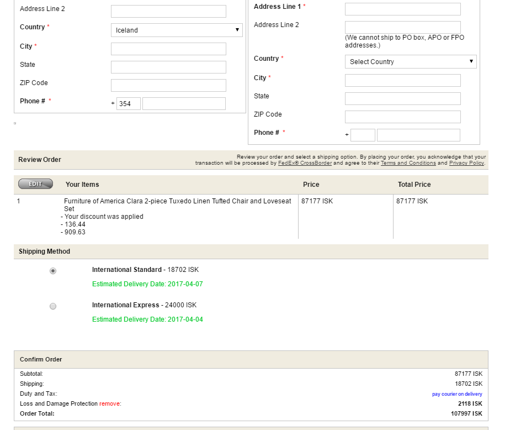Remove Loss and Damage Protection

coord(109,404)
